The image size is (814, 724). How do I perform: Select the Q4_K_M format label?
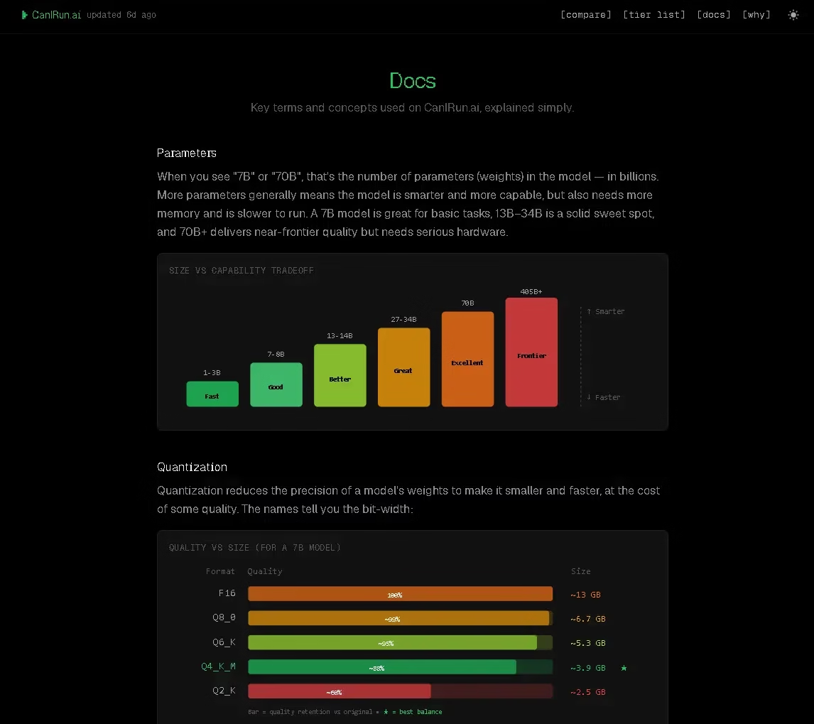[x=218, y=666]
